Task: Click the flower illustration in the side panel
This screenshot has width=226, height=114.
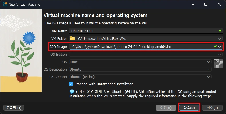Action: tap(21, 51)
